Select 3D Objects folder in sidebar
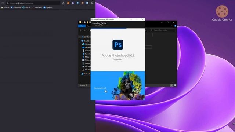 [x=87, y=44]
